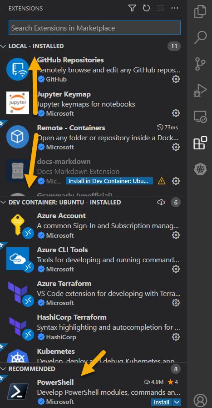Open manage gear for Azure CLI Tools

[176, 269]
